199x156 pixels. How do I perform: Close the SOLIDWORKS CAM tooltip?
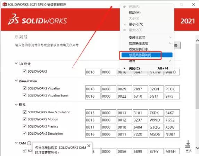pyautogui.click(x=89, y=146)
